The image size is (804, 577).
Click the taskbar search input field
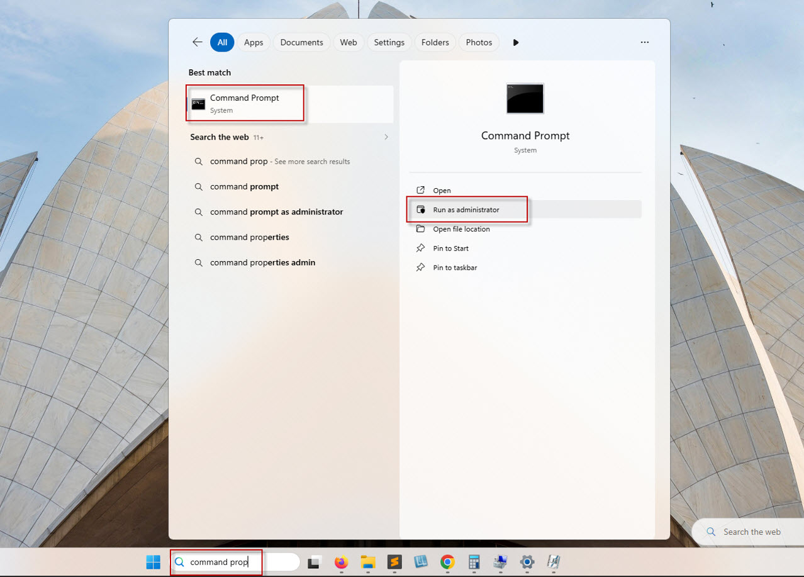[x=235, y=562]
